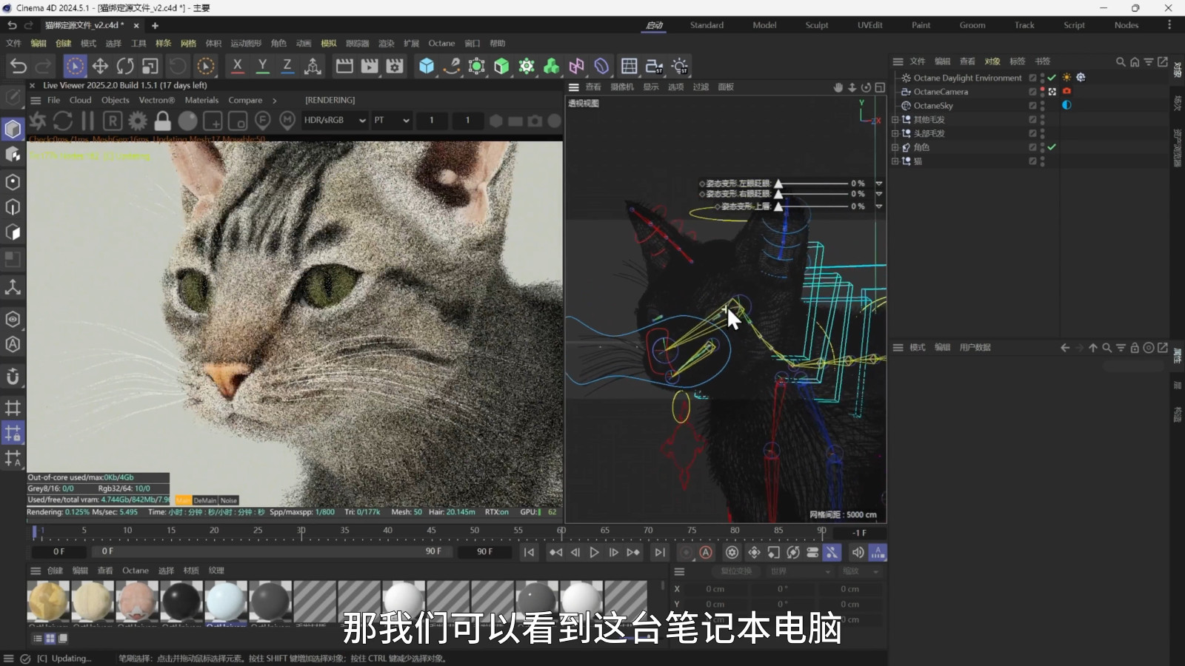1185x666 pixels.
Task: Play the animation forward
Action: 594,552
